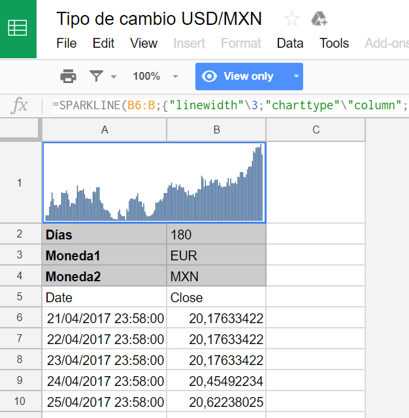Image resolution: width=409 pixels, height=418 pixels.
Task: Open the Data menu
Action: pyautogui.click(x=290, y=43)
